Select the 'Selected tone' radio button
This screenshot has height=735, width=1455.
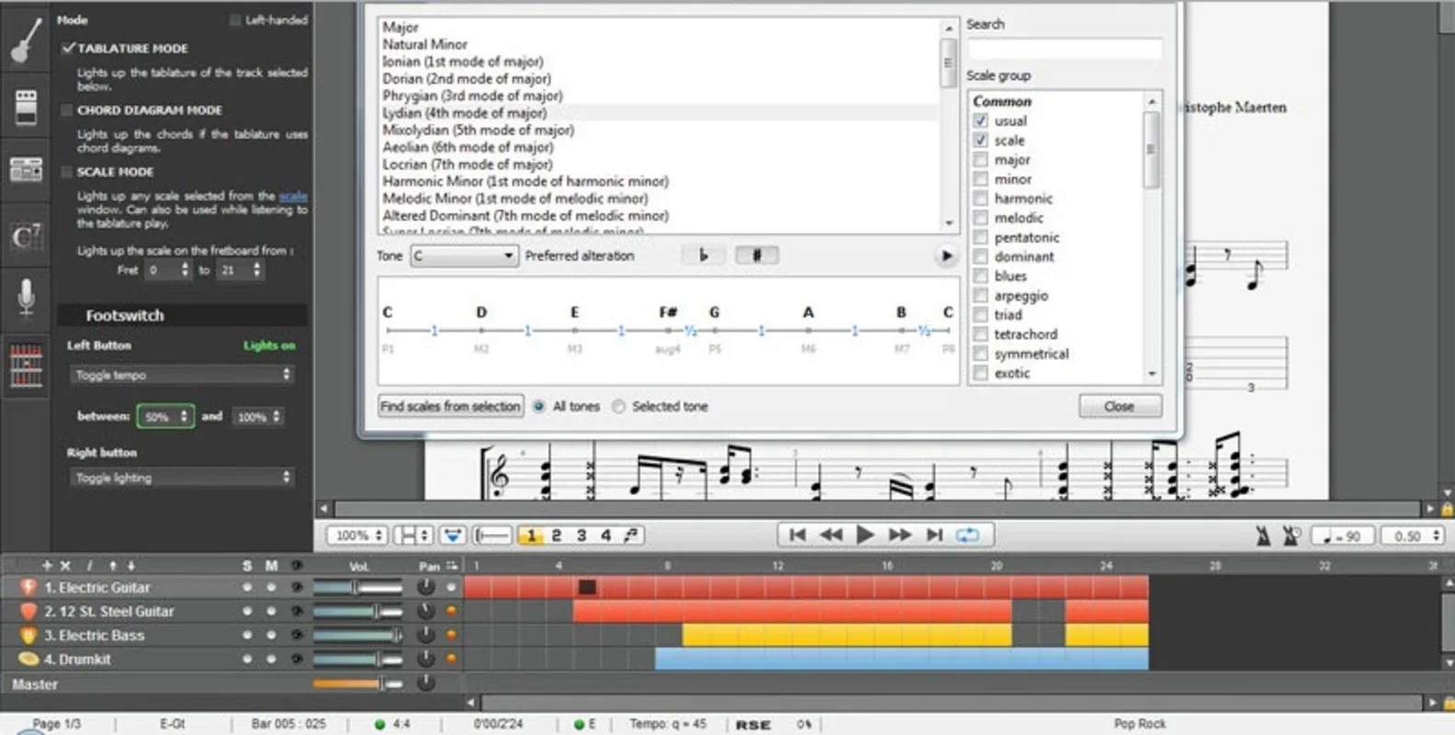tap(618, 406)
